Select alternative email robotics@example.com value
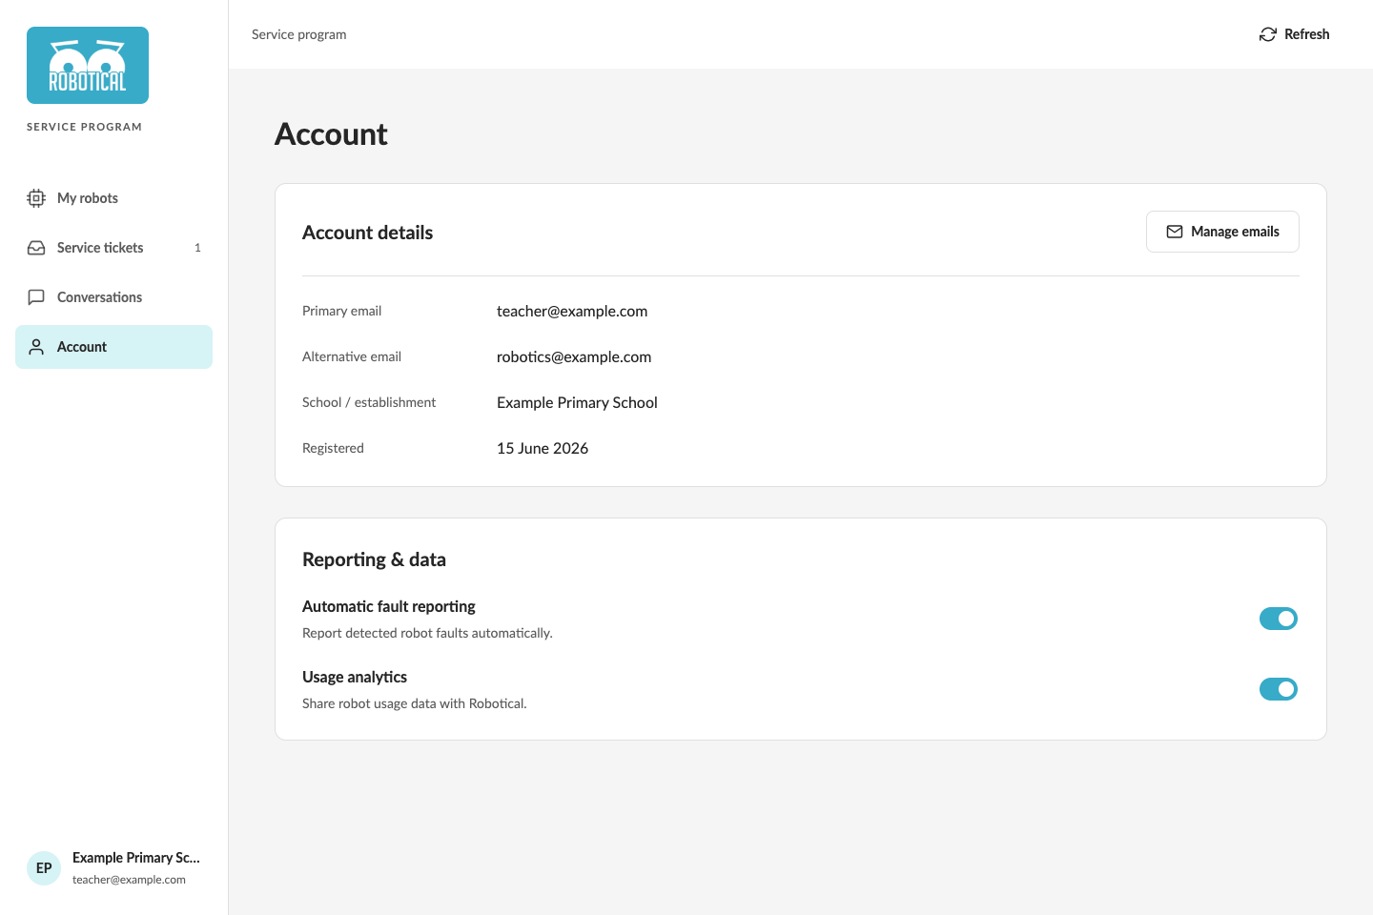 (x=574, y=356)
